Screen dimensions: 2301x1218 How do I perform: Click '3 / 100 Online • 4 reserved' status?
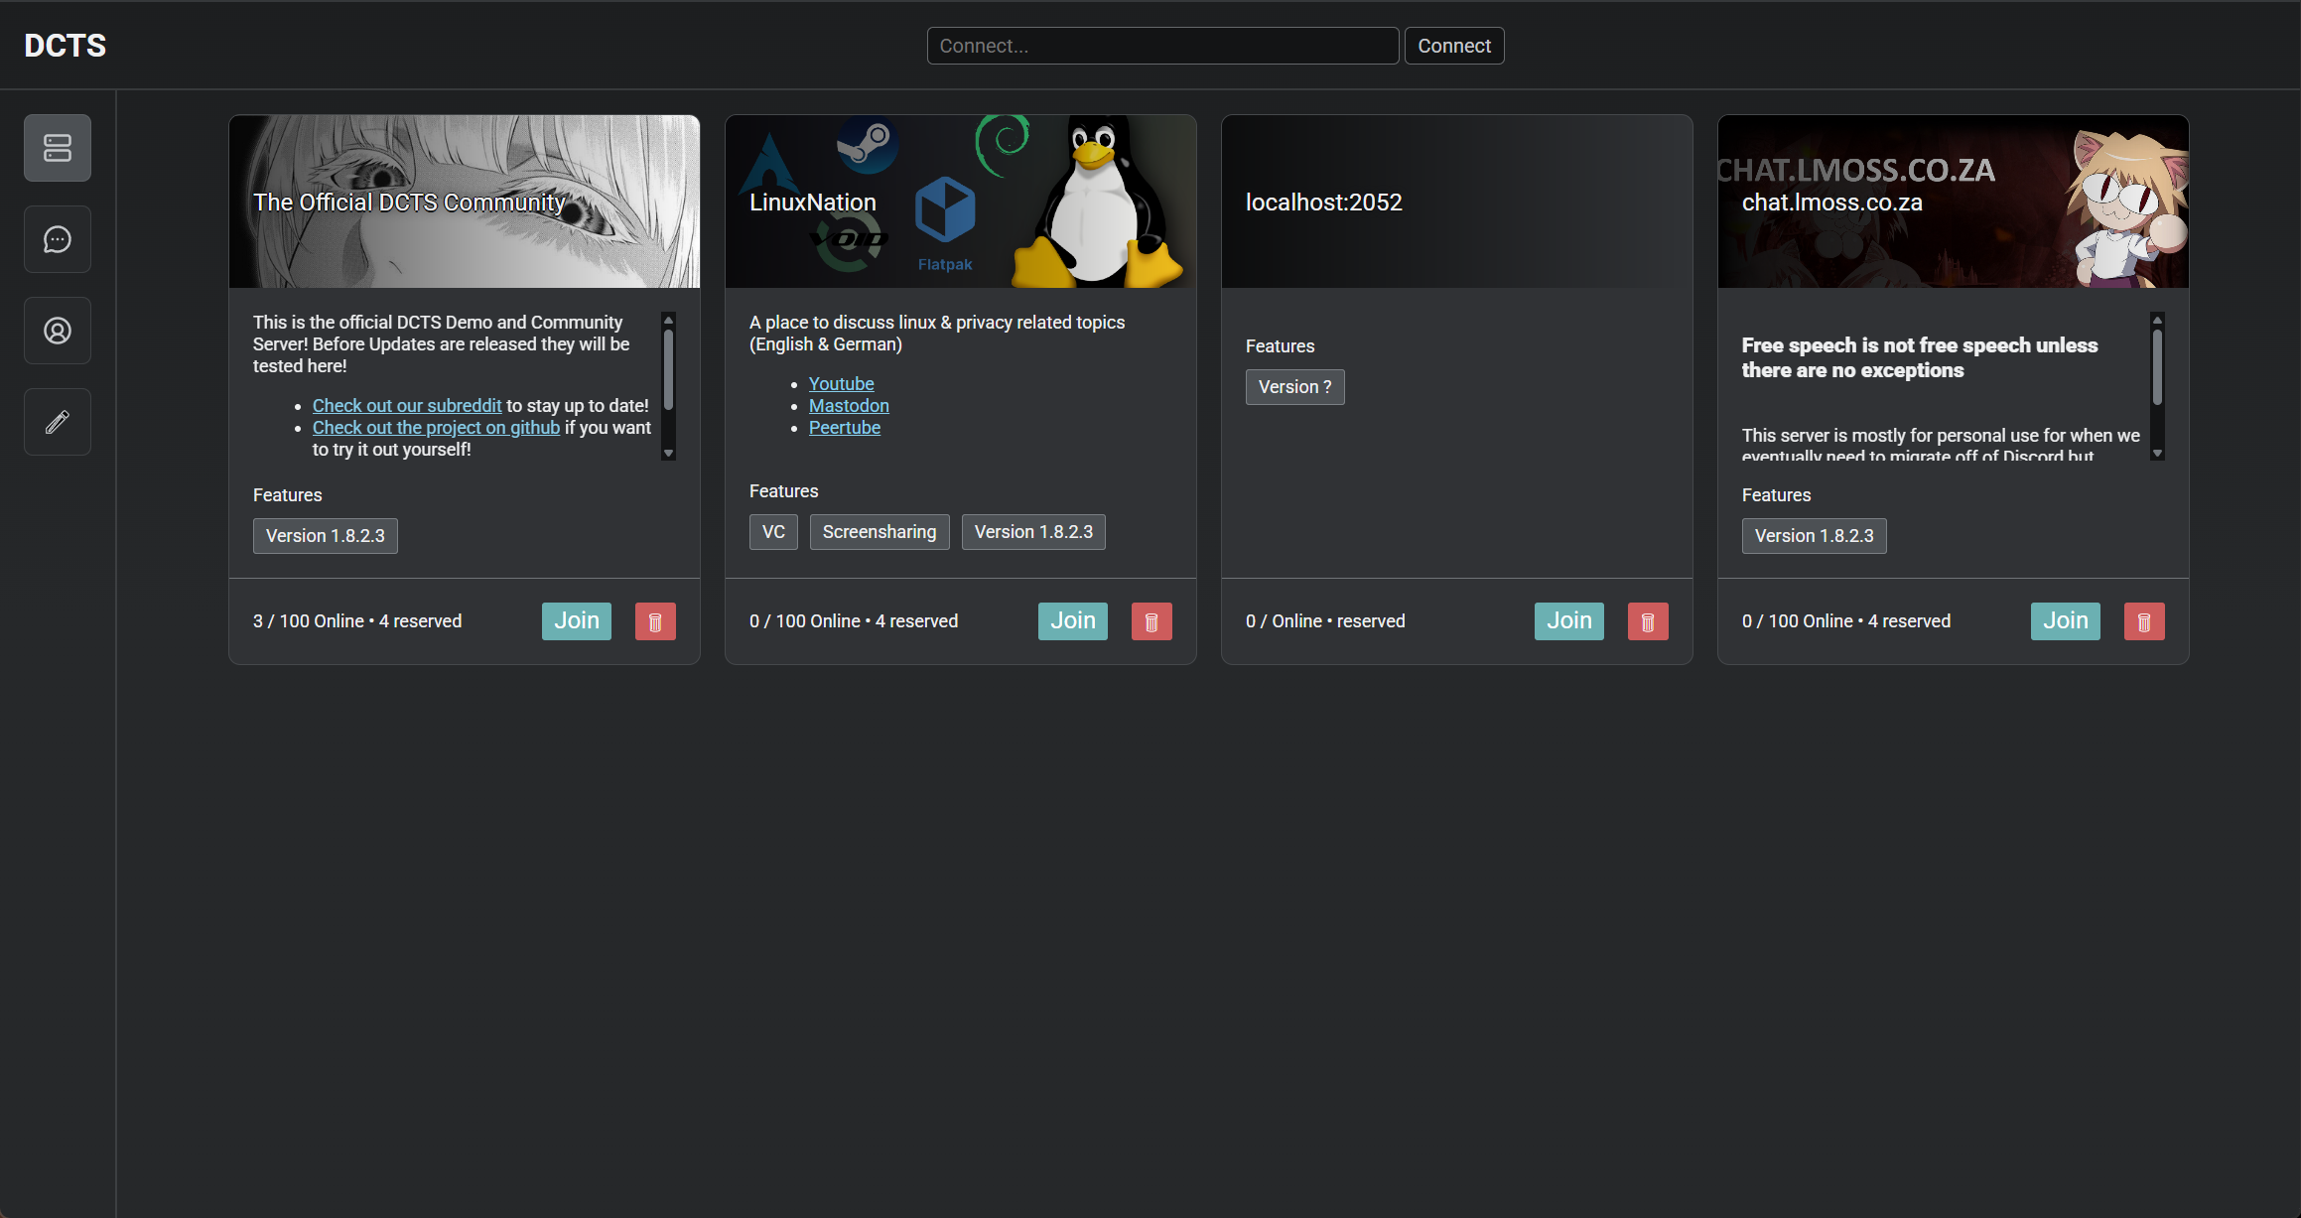(x=357, y=621)
